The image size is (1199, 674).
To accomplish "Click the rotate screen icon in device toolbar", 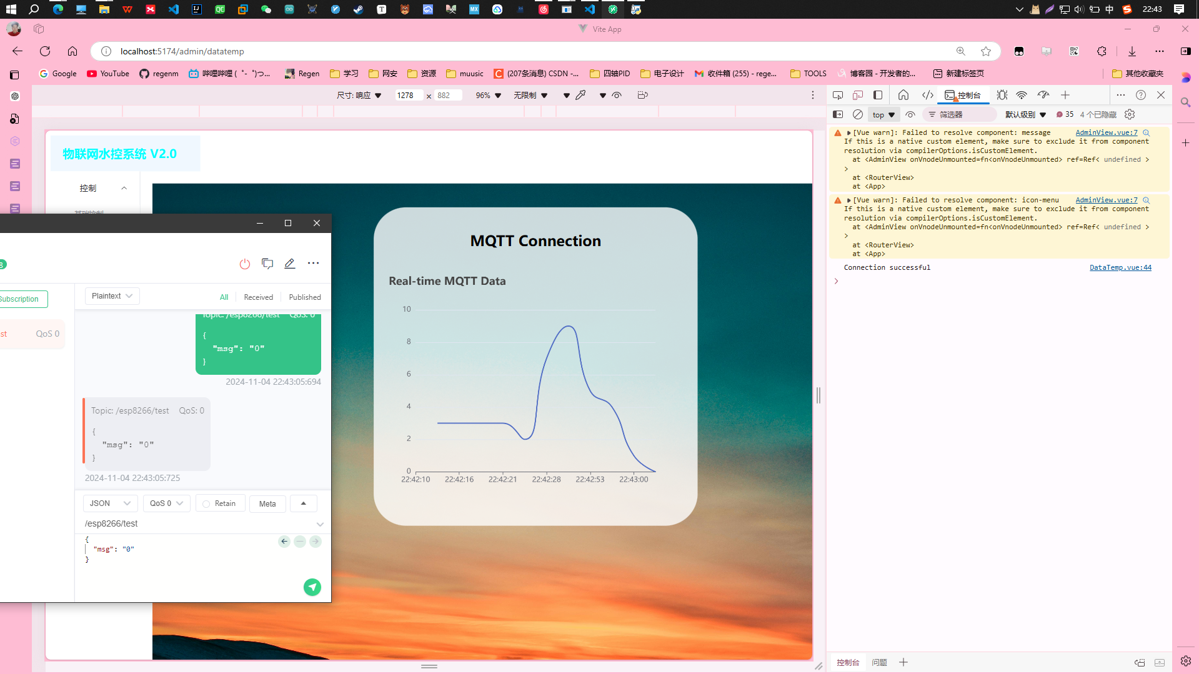I will tap(643, 95).
